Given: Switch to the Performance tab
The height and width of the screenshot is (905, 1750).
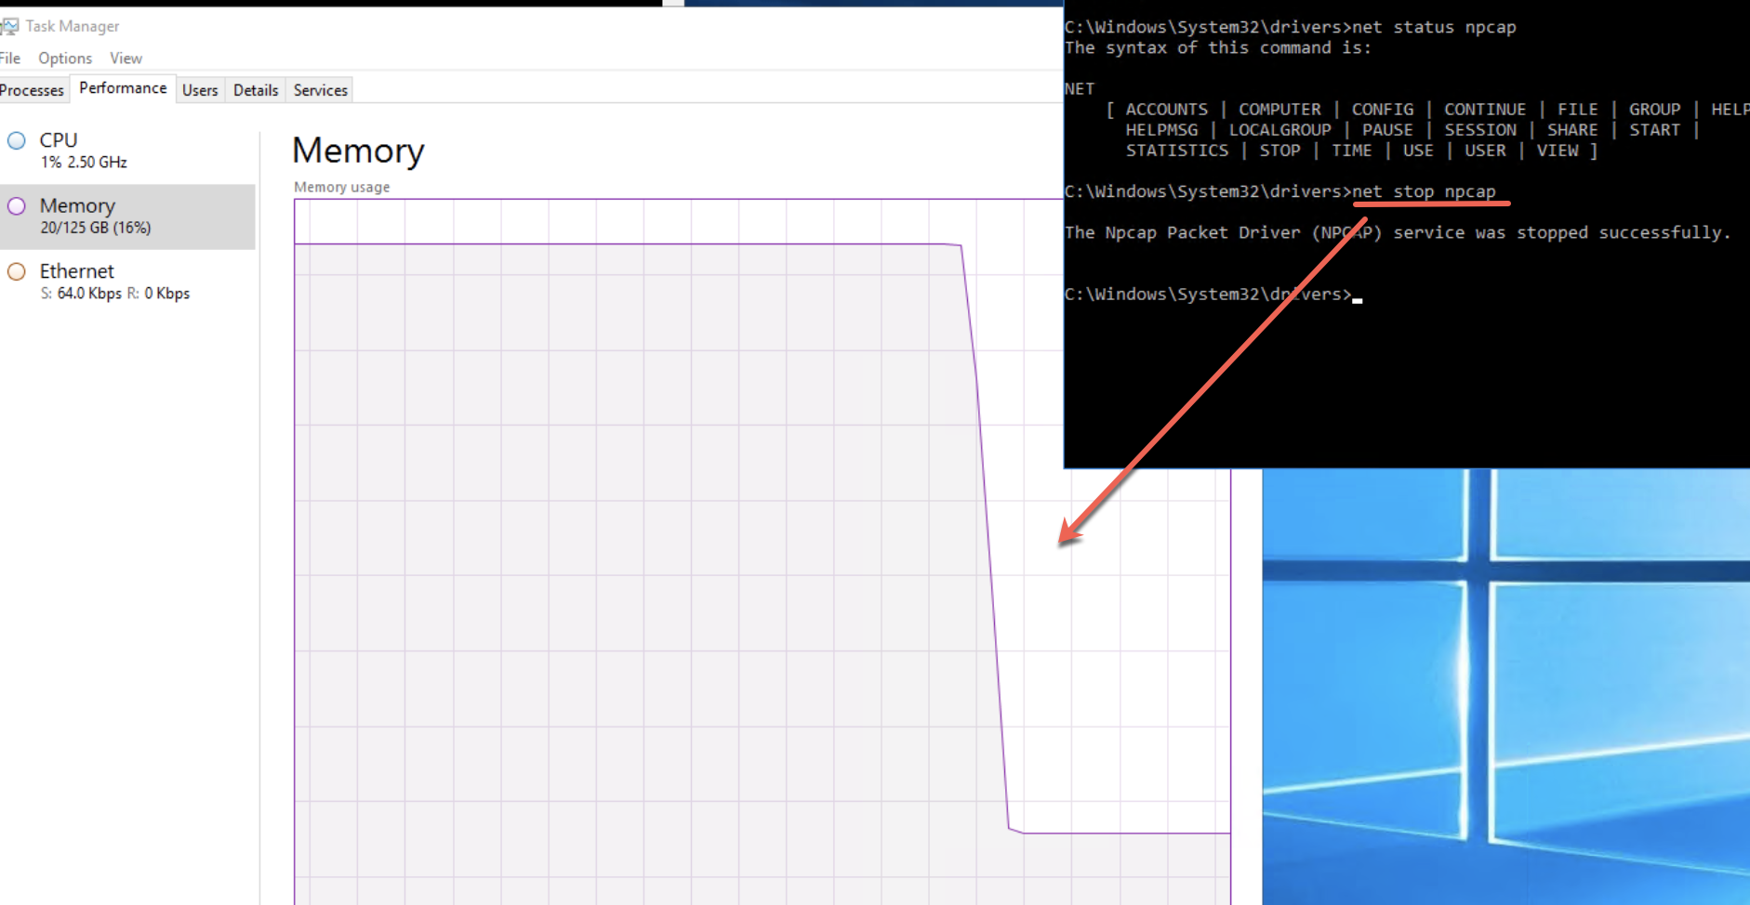Looking at the screenshot, I should pos(123,88).
